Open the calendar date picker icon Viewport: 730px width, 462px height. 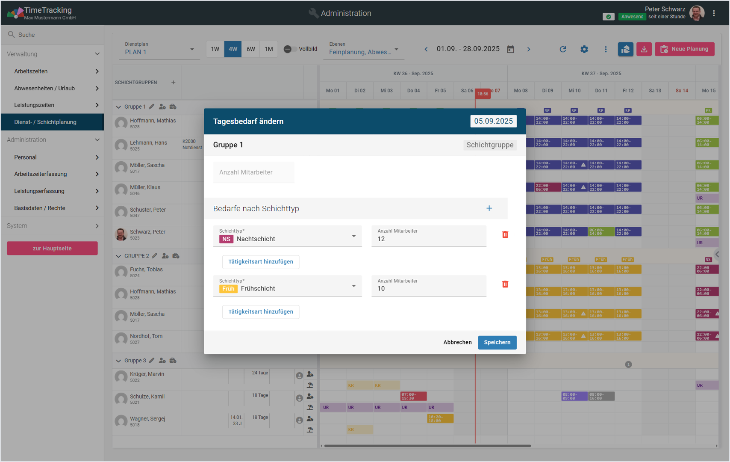tap(510, 49)
